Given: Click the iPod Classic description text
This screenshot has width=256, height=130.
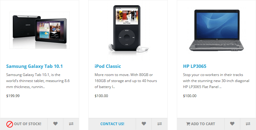Looking at the screenshot, I should (x=126, y=81).
